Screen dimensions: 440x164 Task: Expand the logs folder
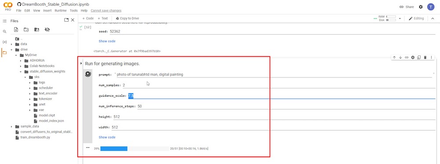click(x=30, y=82)
